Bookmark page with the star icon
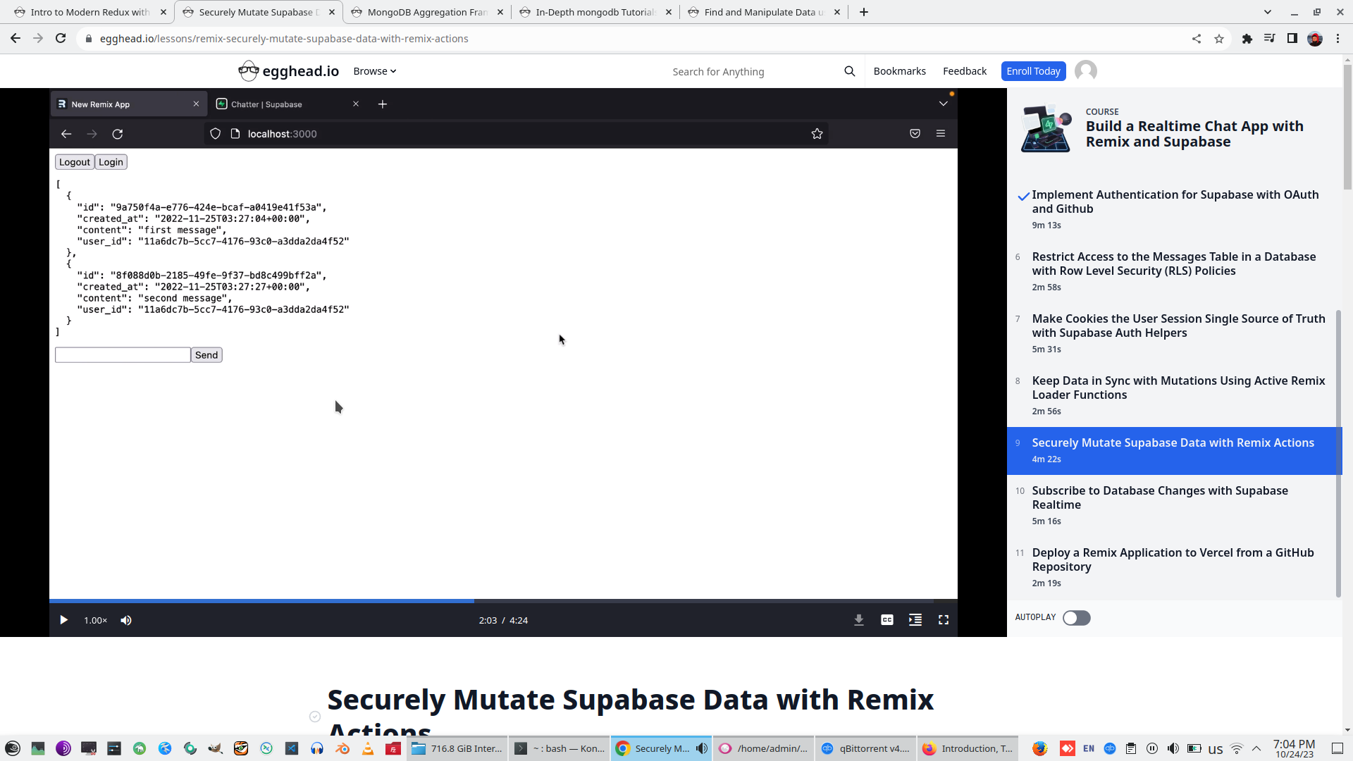The height and width of the screenshot is (761, 1353). click(1219, 39)
